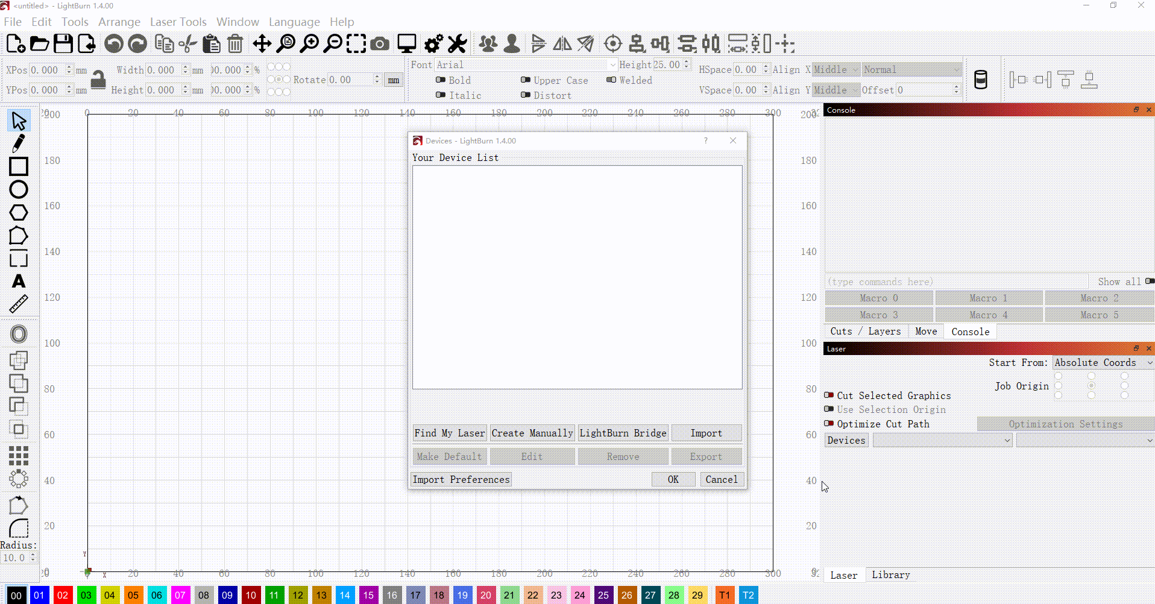1155x604 pixels.
Task: Open Settings gear icon
Action: coord(434,44)
